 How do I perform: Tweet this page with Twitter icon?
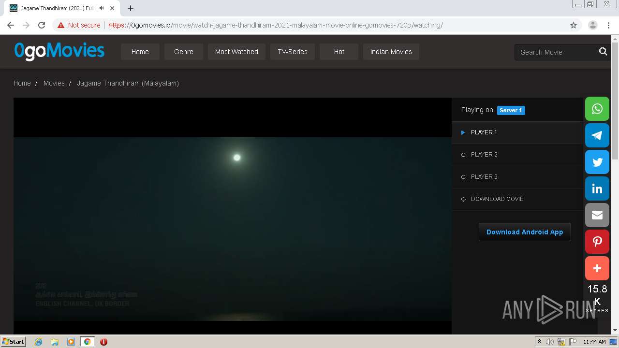pos(597,162)
